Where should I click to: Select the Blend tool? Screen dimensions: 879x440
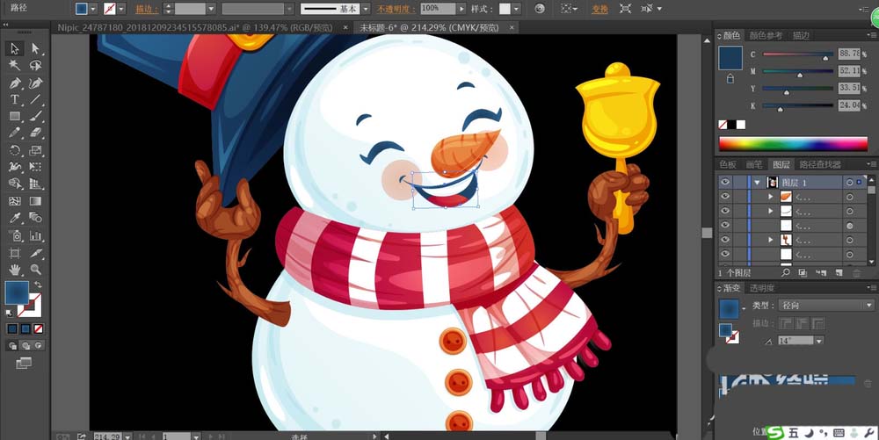35,218
